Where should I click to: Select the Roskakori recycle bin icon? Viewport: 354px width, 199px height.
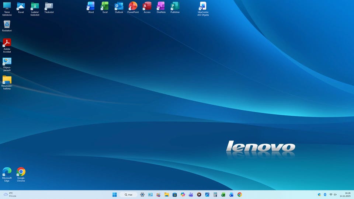tap(7, 26)
